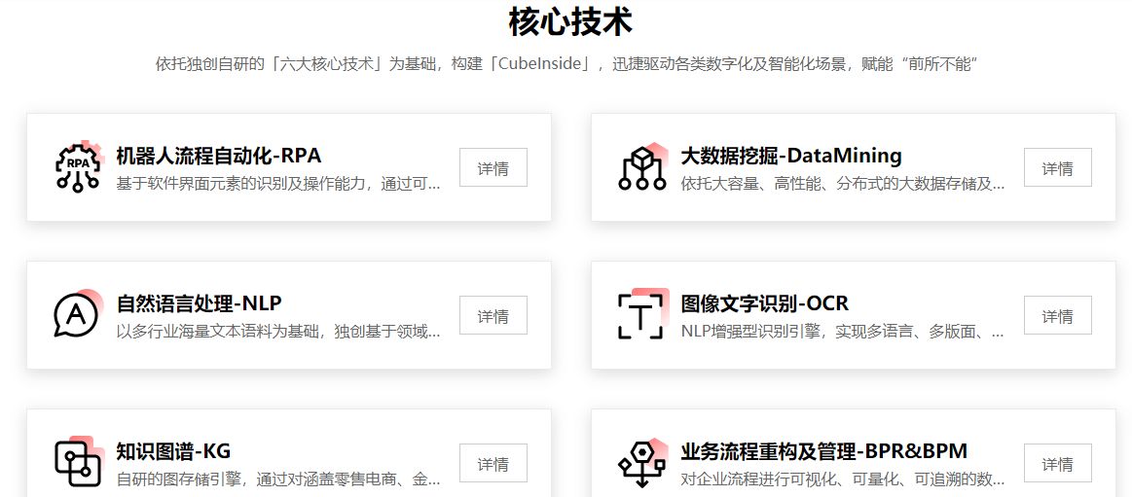Click the BPR&BPM process flow icon
The width and height of the screenshot is (1132, 497).
coord(641,462)
